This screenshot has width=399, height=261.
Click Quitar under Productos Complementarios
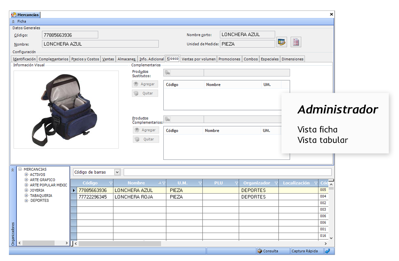click(x=146, y=139)
